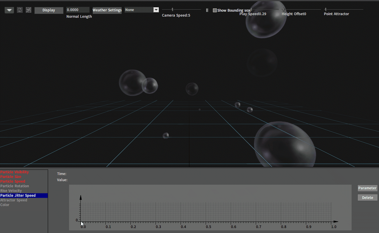
Task: Click the refresh icon in the top toolbar
Action: [x=20, y=10]
